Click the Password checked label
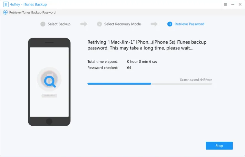This screenshot has height=157, width=245. [x=103, y=68]
